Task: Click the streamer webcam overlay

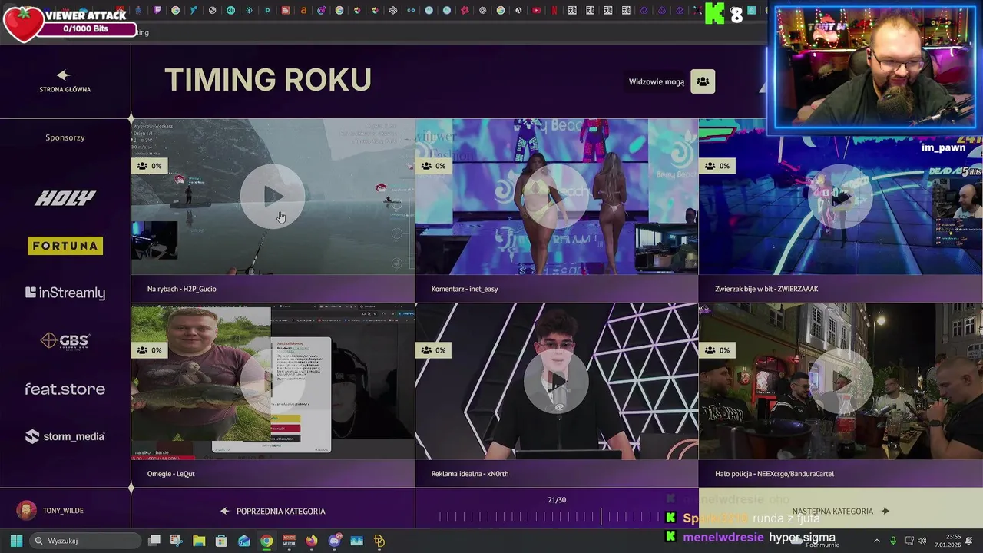Action: [874, 67]
